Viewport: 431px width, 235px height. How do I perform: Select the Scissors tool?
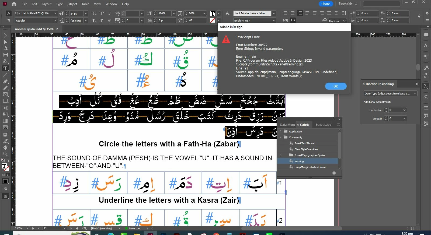pos(5,108)
